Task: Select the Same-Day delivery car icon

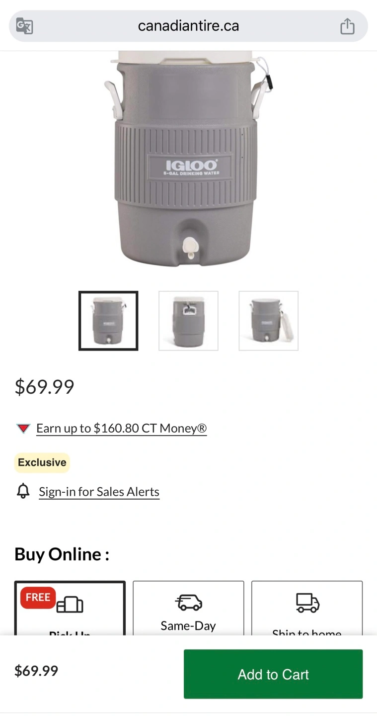Action: point(188,602)
